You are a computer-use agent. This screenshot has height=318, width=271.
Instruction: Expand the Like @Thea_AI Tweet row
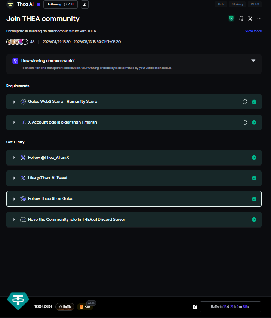tap(14, 178)
